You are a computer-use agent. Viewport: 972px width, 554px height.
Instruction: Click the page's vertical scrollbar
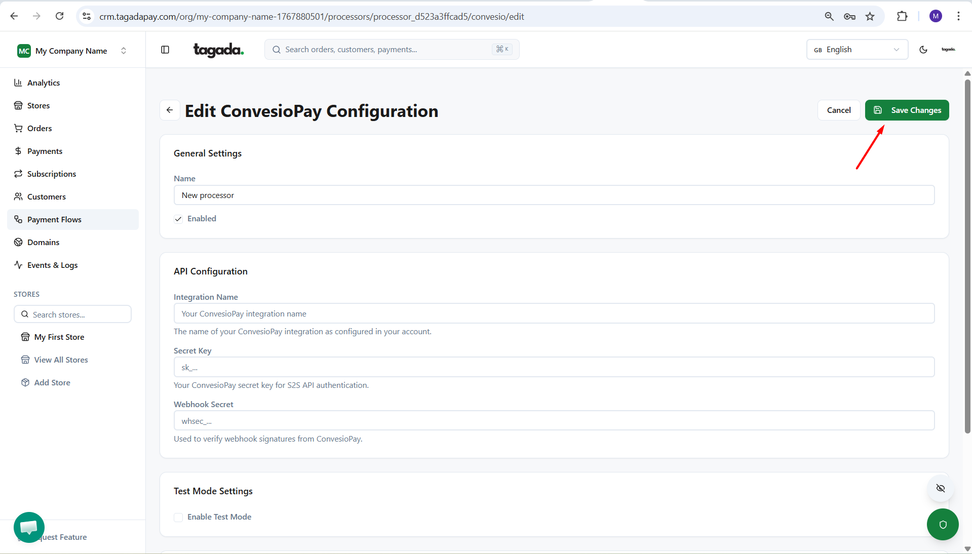tap(967, 253)
